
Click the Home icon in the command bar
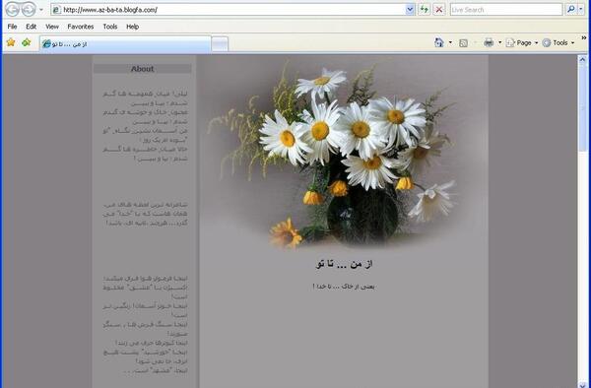coord(439,42)
